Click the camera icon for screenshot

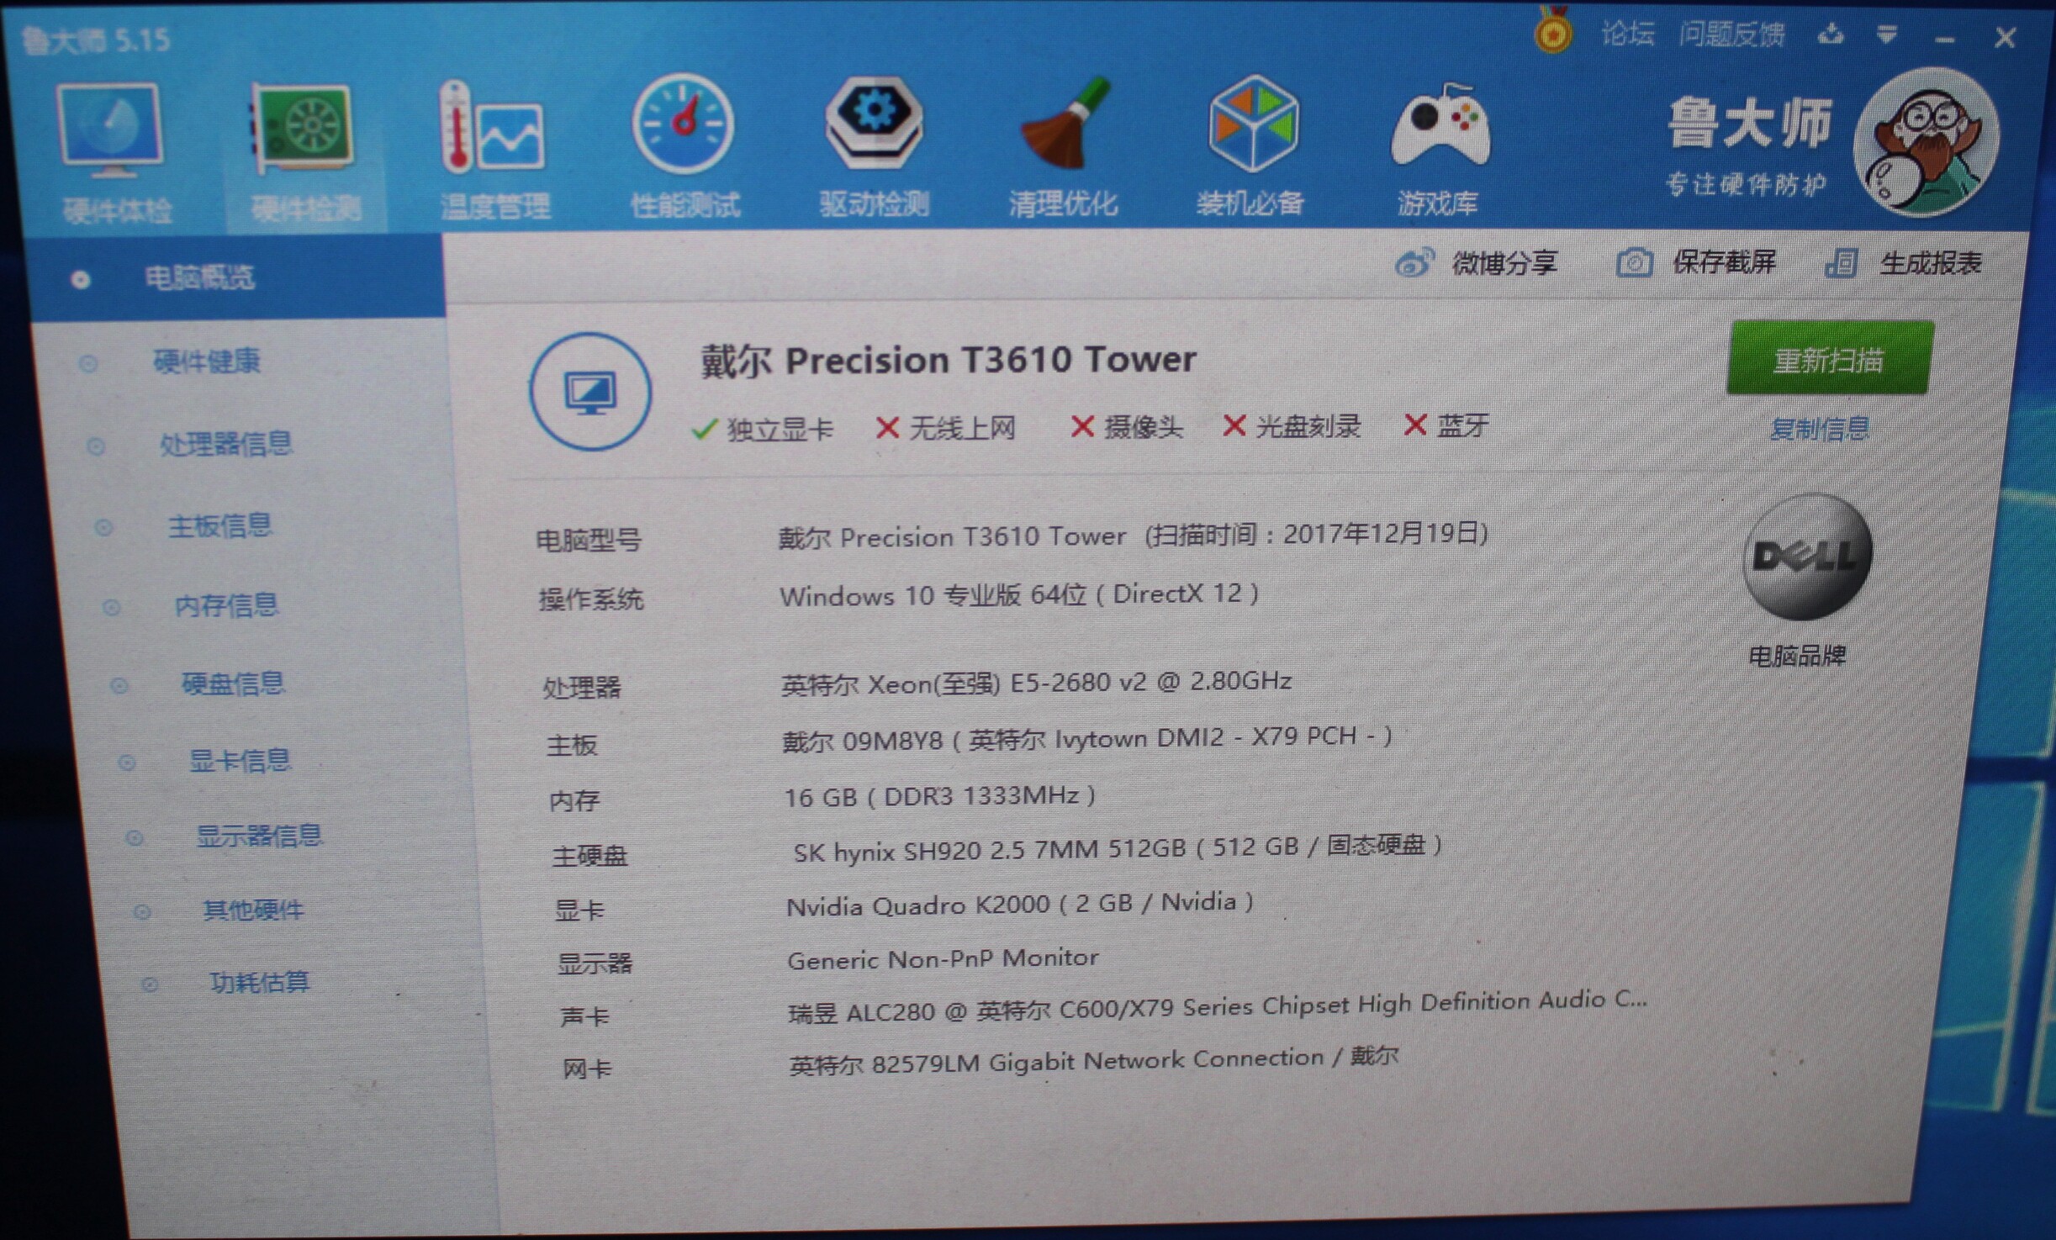tap(1634, 263)
